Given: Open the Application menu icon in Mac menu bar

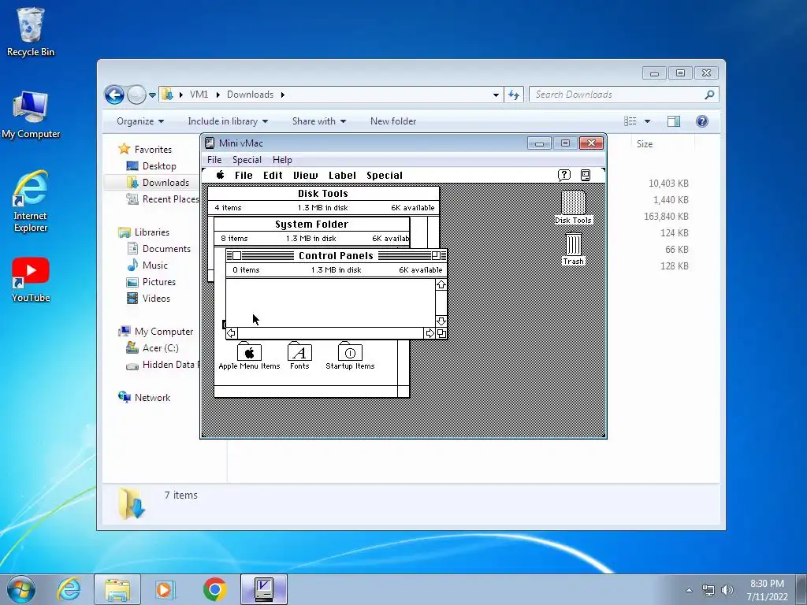Looking at the screenshot, I should (586, 175).
